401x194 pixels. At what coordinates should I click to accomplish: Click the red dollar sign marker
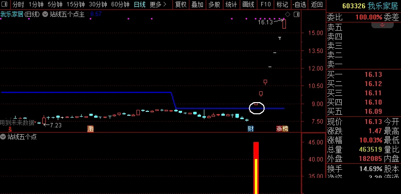pyautogui.click(x=10, y=129)
